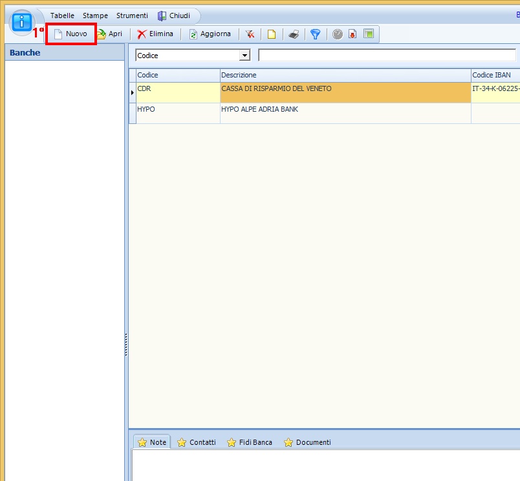Delete record using Elimina button
The width and height of the screenshot is (520, 481).
point(155,34)
